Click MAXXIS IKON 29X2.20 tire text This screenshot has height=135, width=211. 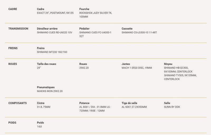coord(50,91)
